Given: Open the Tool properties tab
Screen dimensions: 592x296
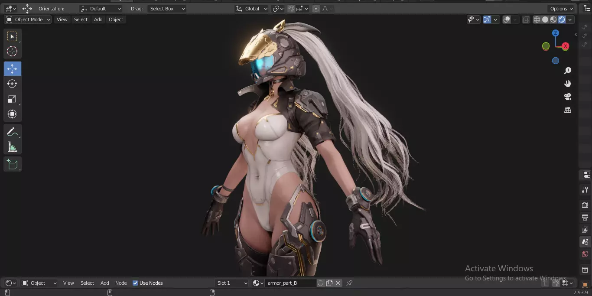Looking at the screenshot, I should tap(585, 190).
